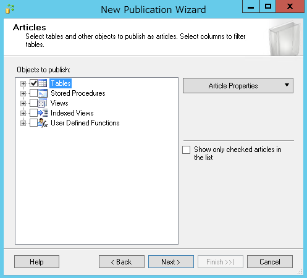The width and height of the screenshot is (307, 278).
Task: Expand the Views tree node
Action: click(23, 103)
